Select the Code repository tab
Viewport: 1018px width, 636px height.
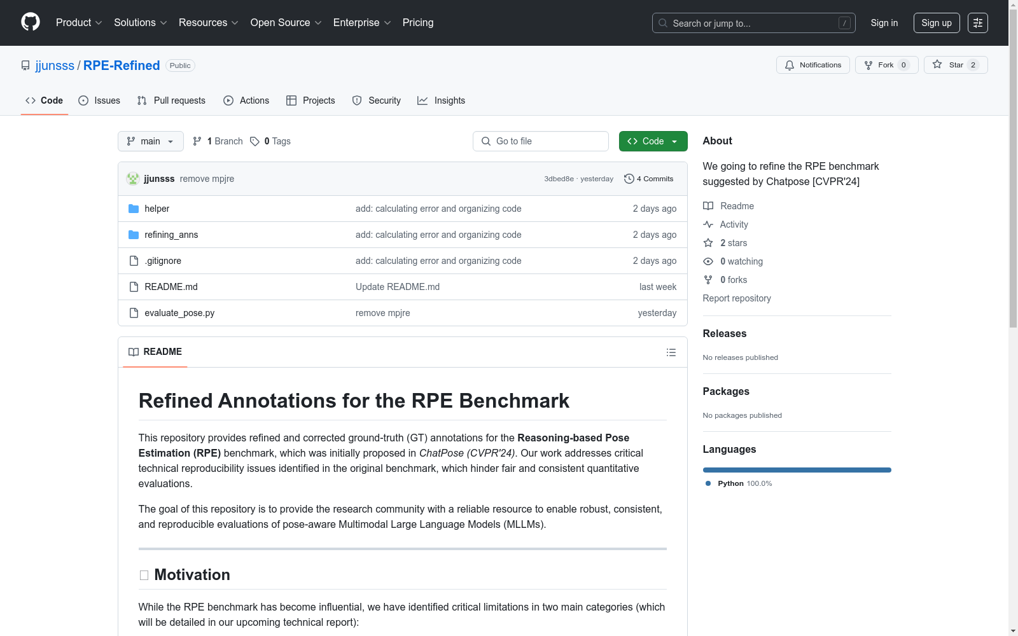tap(45, 100)
